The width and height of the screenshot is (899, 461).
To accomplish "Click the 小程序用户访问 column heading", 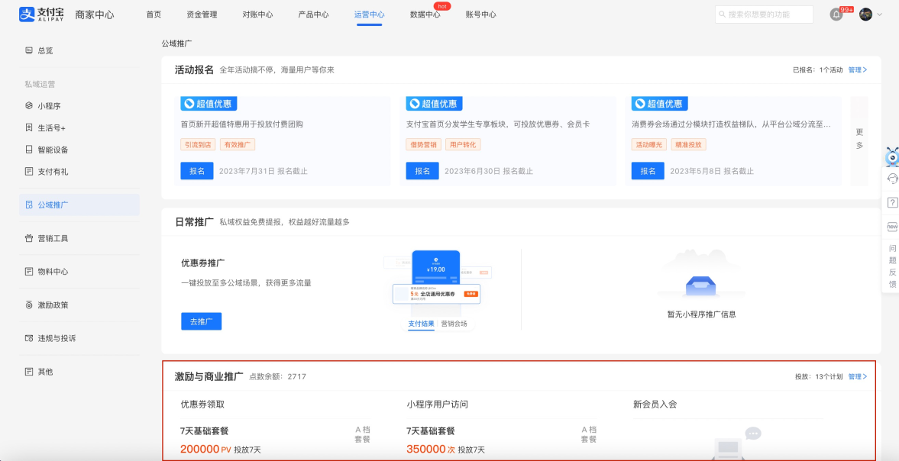I will click(x=438, y=405).
